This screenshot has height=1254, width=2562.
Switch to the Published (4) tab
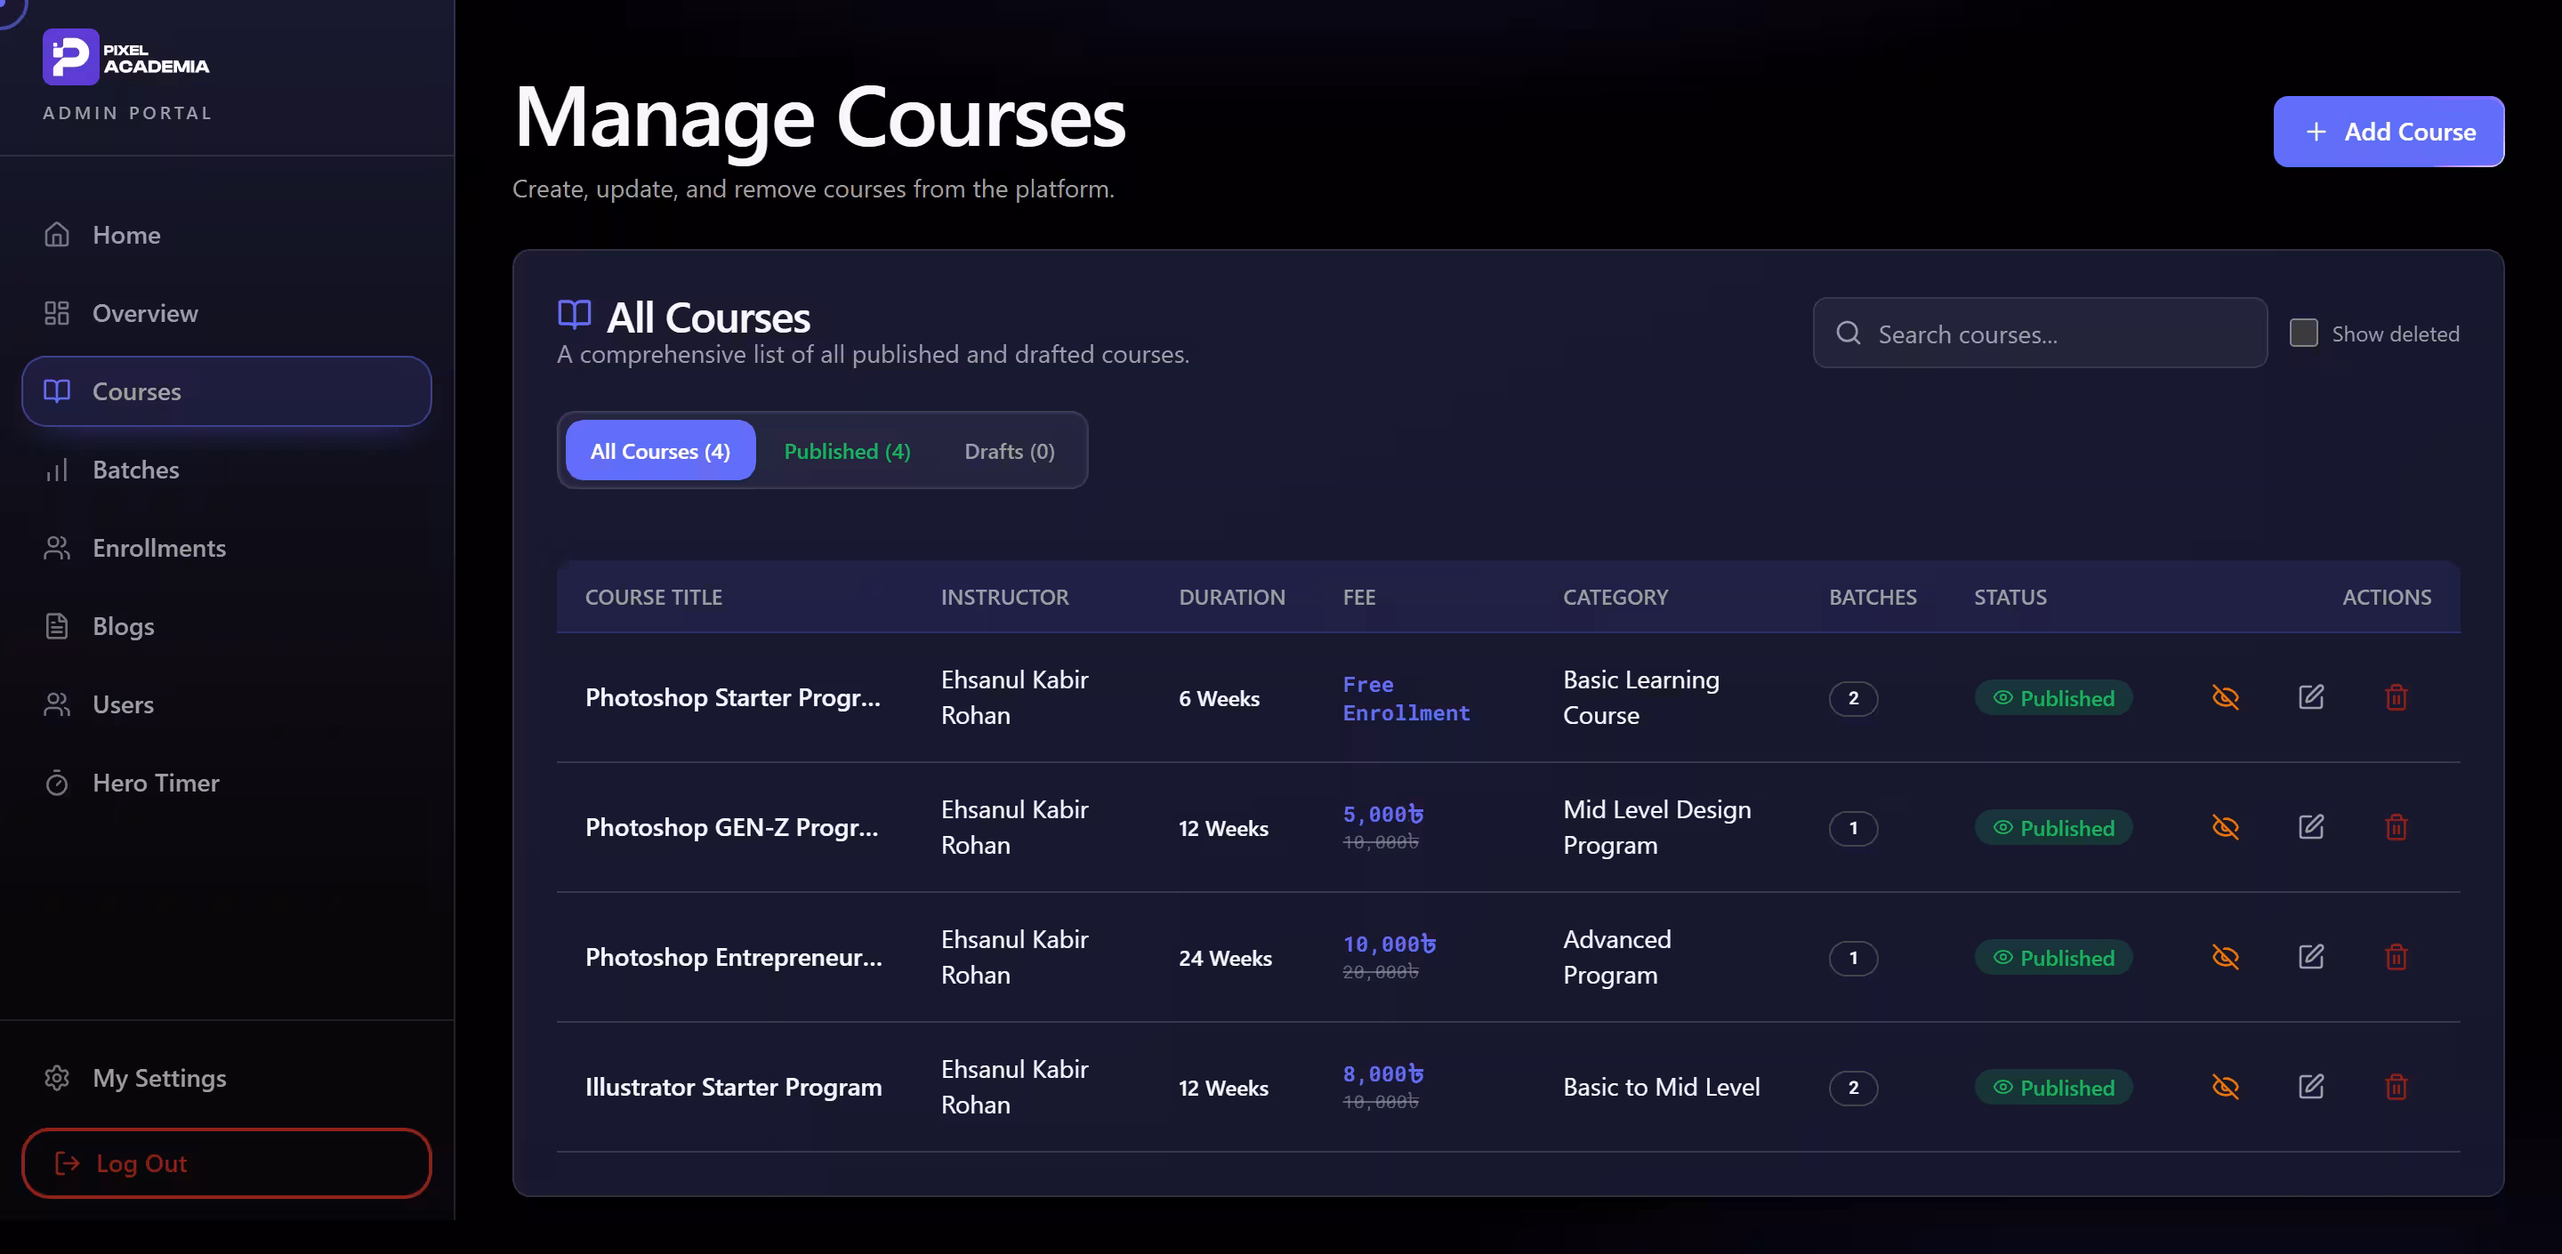(x=846, y=451)
